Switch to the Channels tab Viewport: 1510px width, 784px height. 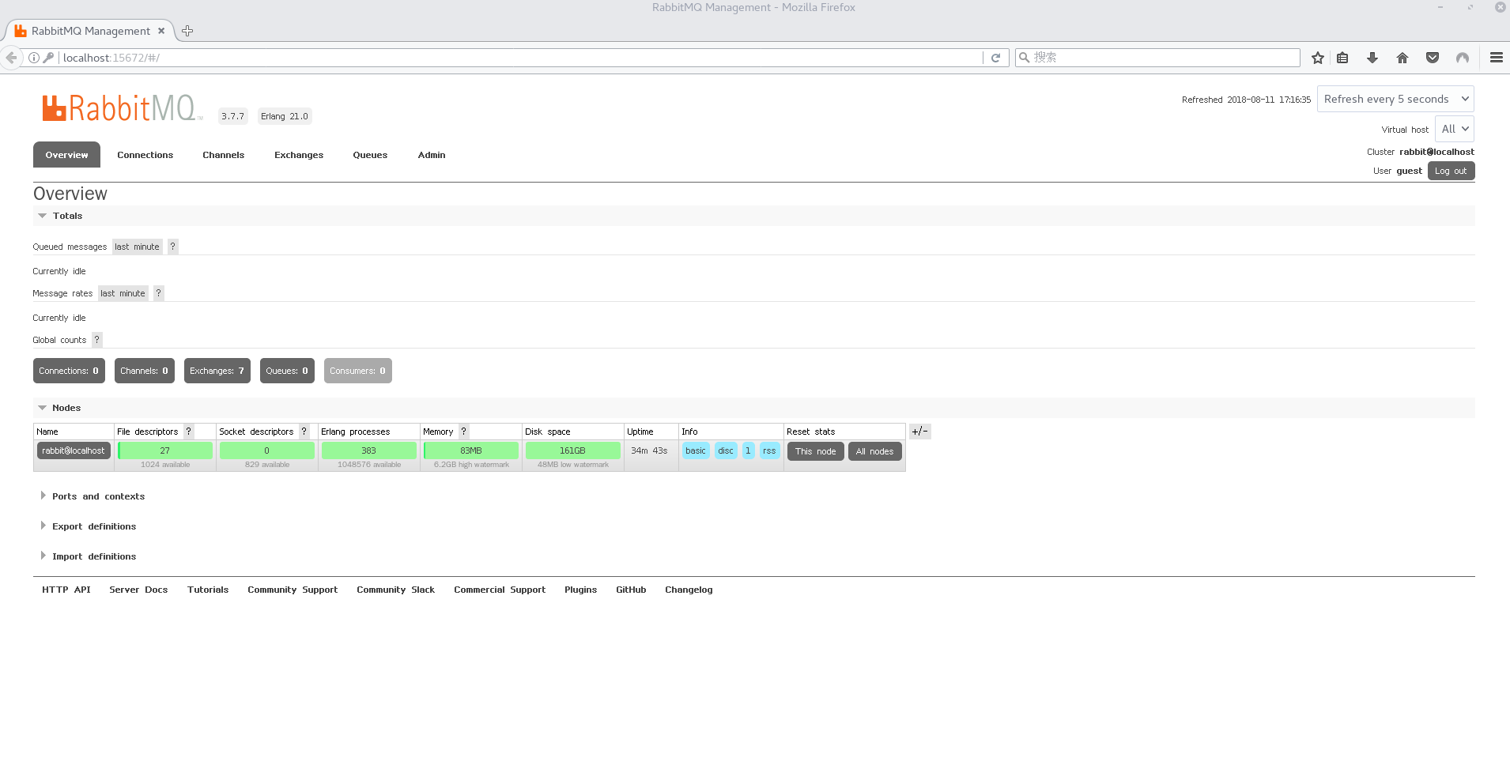(224, 155)
